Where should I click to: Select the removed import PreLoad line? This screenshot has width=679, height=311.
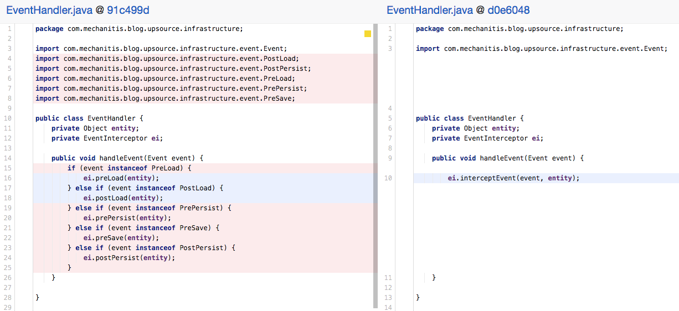tap(165, 79)
